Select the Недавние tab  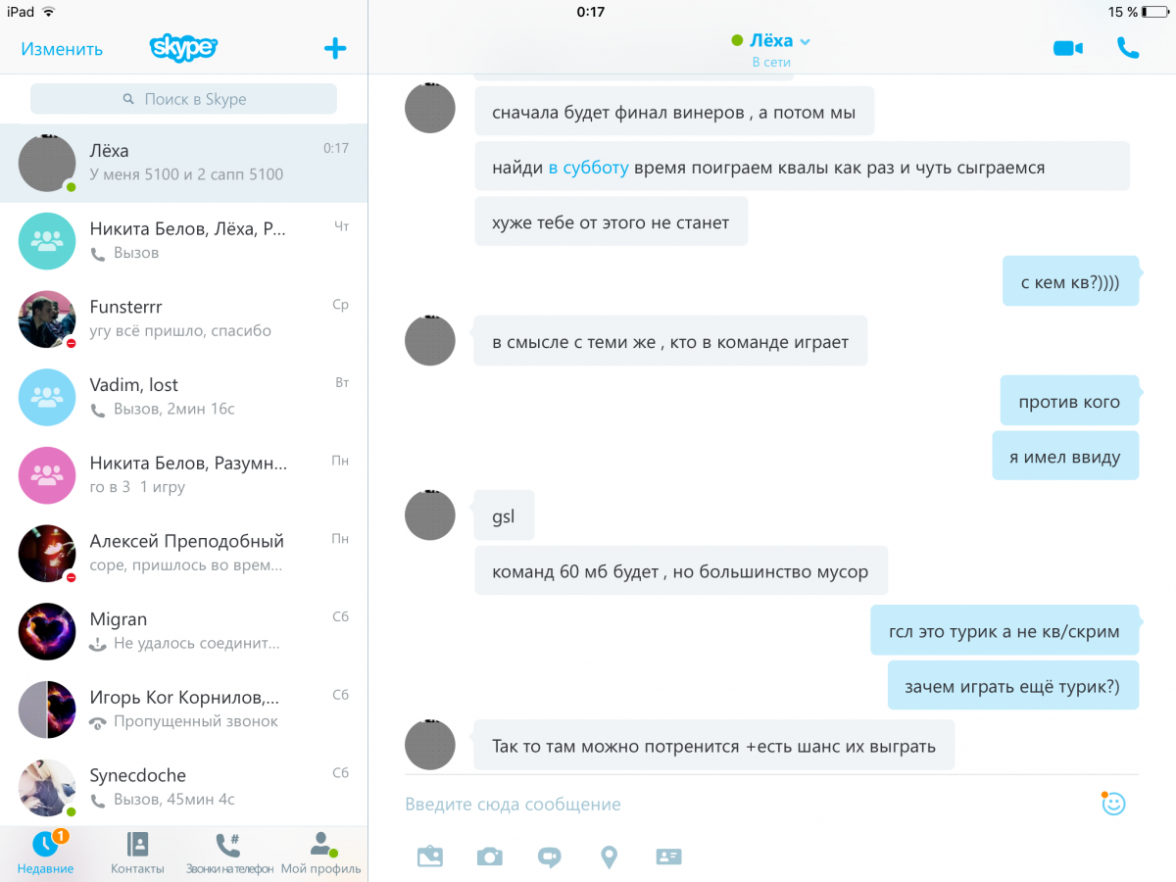click(x=45, y=853)
